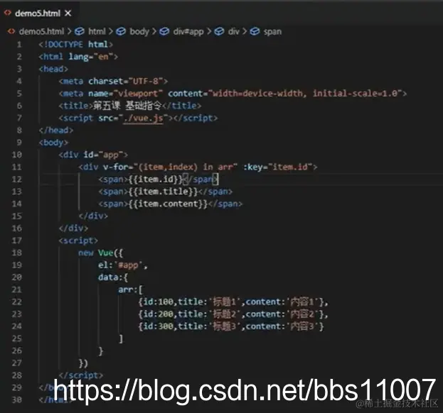Expand breadcrumb chevron between div and span
Image resolution: width=443 pixels, height=413 pixels.
[245, 31]
